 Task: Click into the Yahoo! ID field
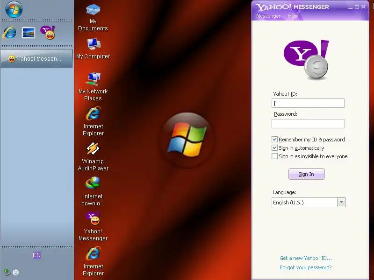tap(308, 103)
